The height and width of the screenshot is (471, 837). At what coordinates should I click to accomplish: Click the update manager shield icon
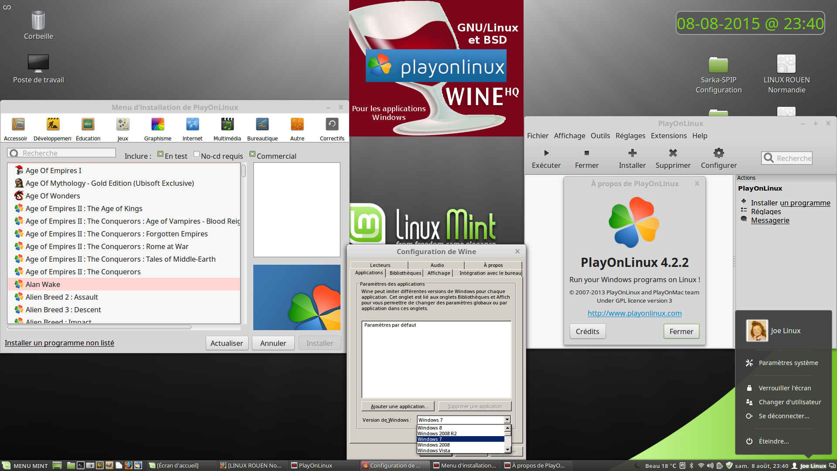(x=729, y=466)
